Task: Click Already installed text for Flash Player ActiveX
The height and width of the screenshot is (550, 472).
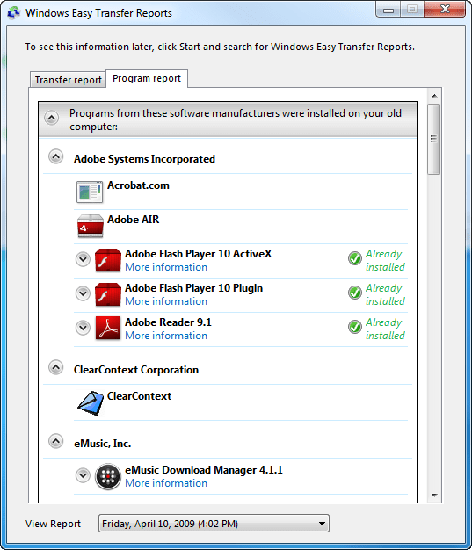Action: pos(385,261)
